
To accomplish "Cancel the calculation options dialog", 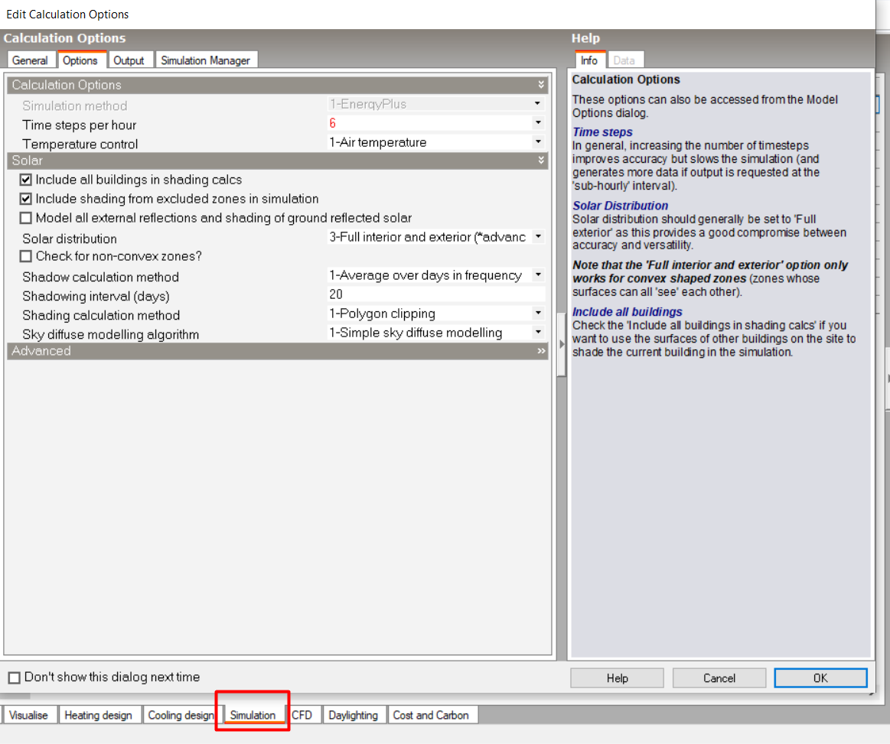I will (x=719, y=678).
